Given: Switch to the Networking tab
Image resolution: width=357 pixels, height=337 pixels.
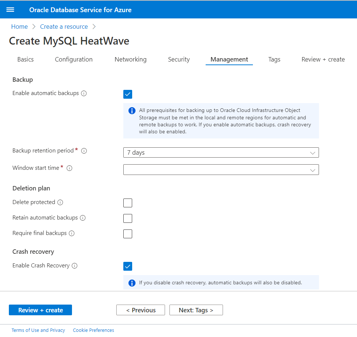Looking at the screenshot, I should (x=130, y=60).
